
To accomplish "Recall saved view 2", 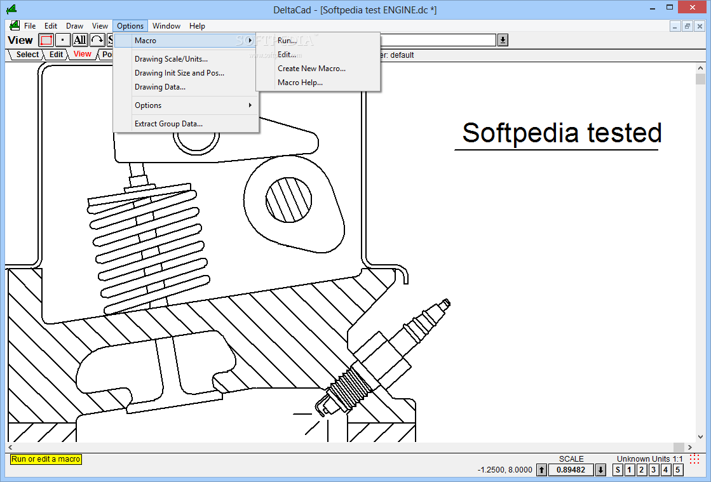I will (x=642, y=470).
